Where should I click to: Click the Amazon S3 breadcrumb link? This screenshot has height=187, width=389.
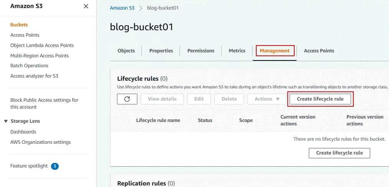tap(122, 8)
